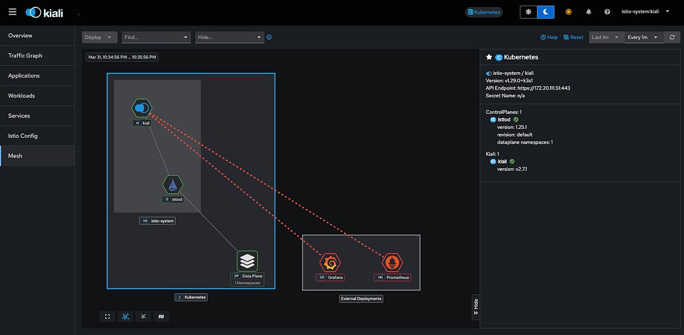Click the find/hide info icon
Screen dimensions: 684x335
coord(269,37)
